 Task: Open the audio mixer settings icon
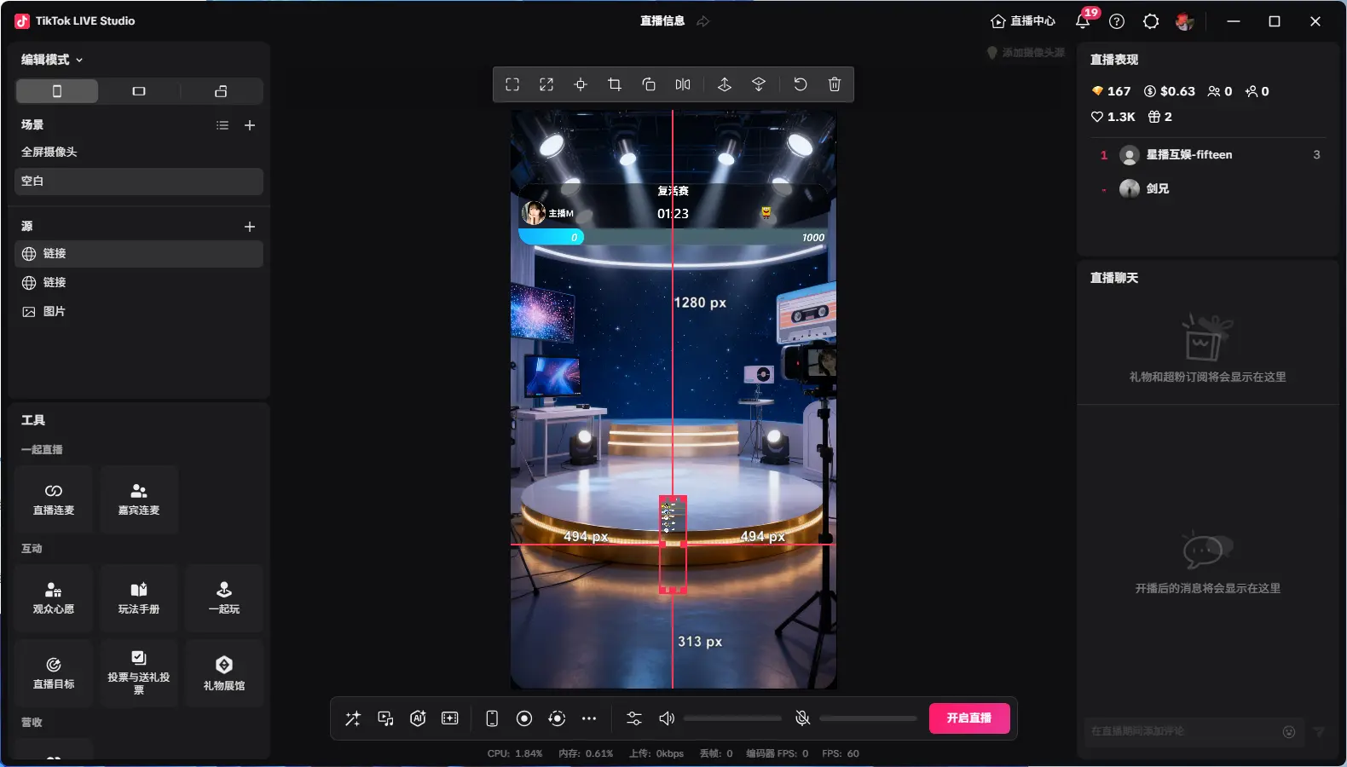tap(634, 718)
